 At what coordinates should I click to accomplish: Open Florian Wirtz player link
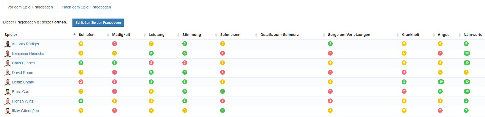(x=23, y=101)
